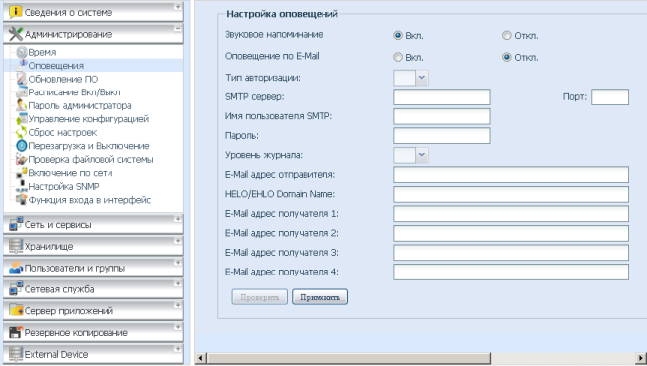Viewport: 647px width, 366px height.
Task: Click the system info icon beside Сведения о системе
Action: click(x=15, y=12)
